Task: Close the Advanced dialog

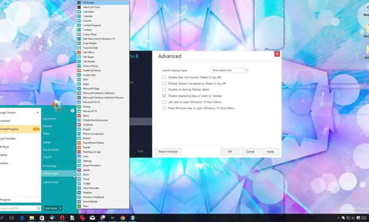Action: [277, 54]
